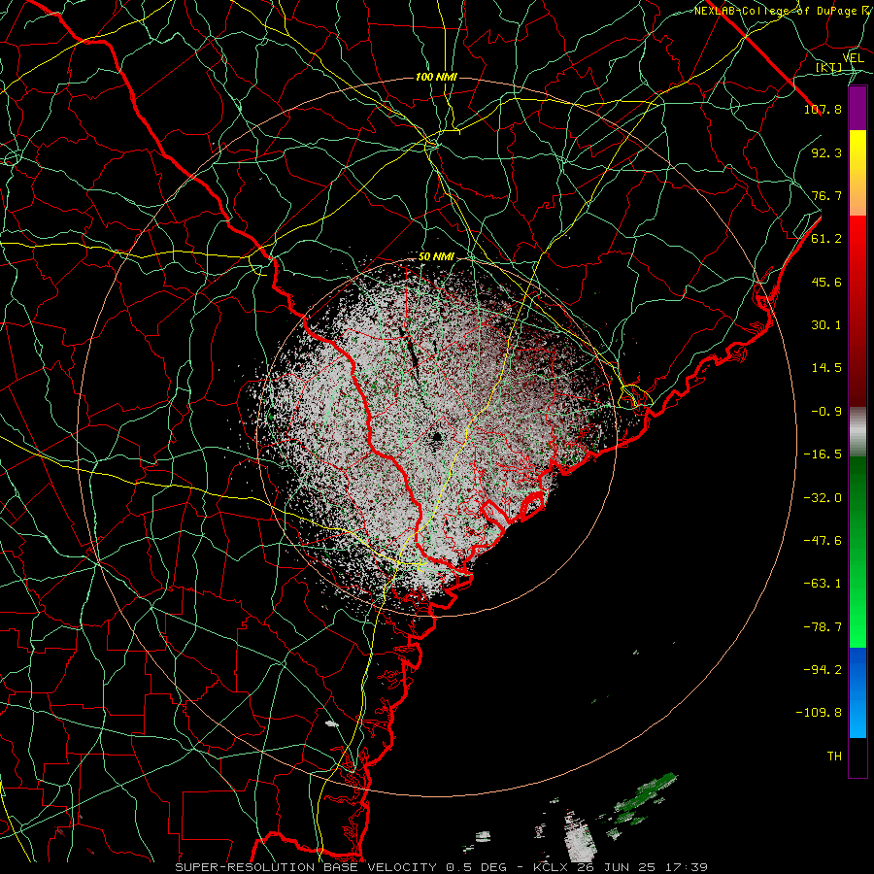
Task: Click the -78.7 velocity scale value
Action: pos(823,627)
